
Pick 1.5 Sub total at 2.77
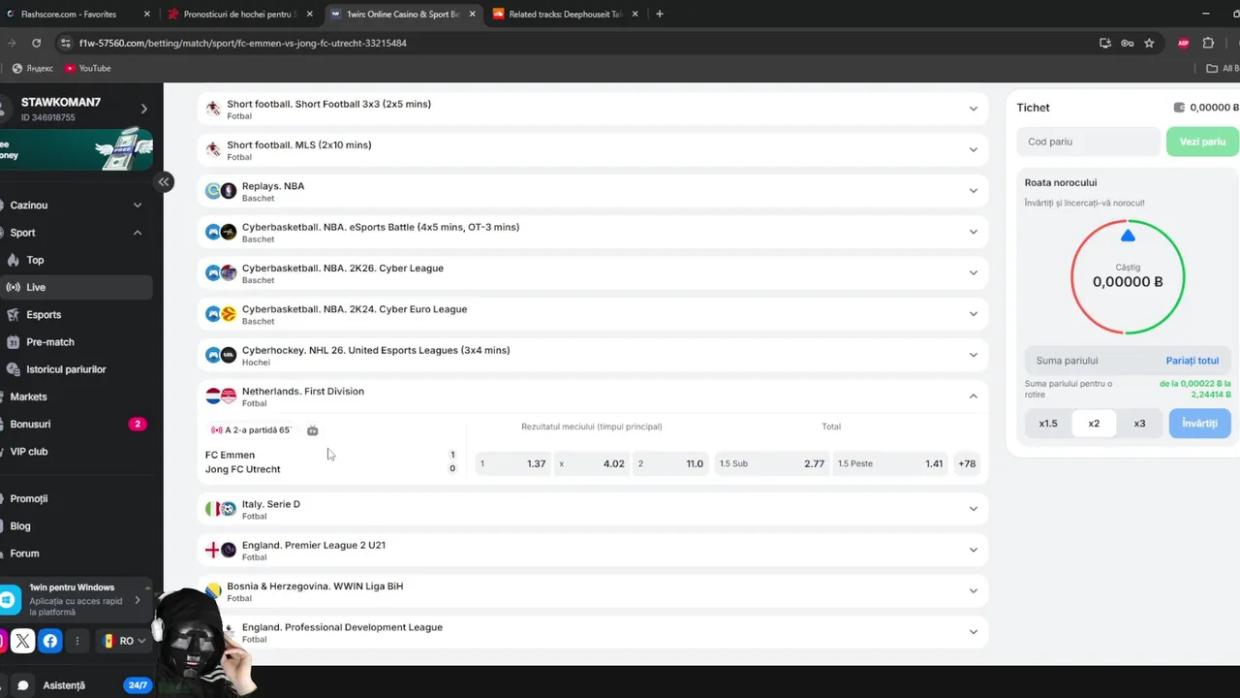[x=772, y=463]
